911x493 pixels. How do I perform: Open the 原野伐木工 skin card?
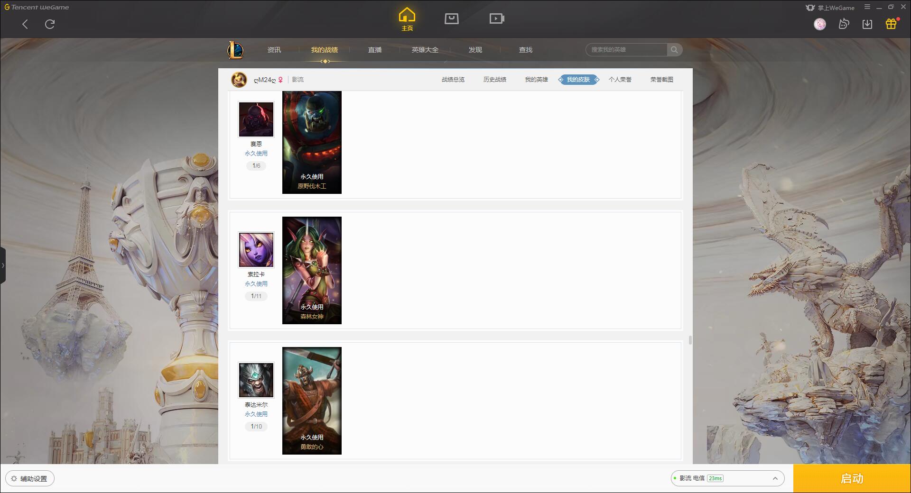(312, 142)
